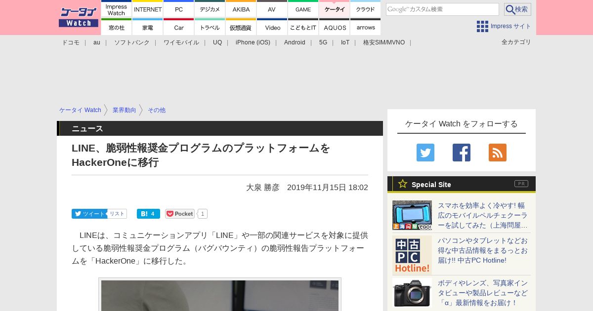Click the Impress サイト grid icon
Viewport: 593px width, 311px height.
pyautogui.click(x=482, y=26)
